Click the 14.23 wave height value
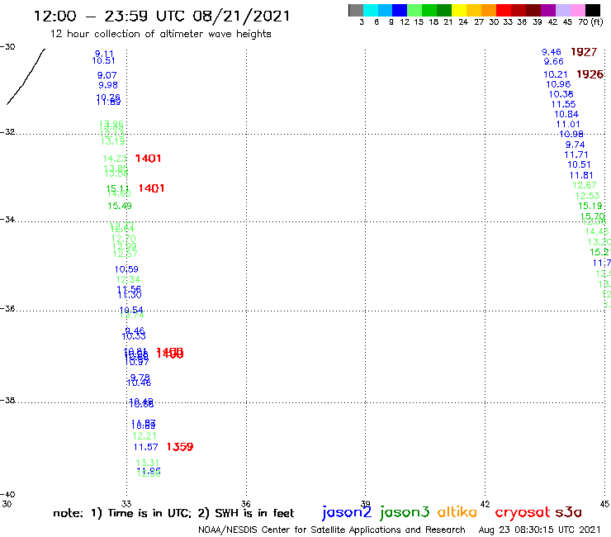Screen dimensions: 611x537 [x=115, y=159]
